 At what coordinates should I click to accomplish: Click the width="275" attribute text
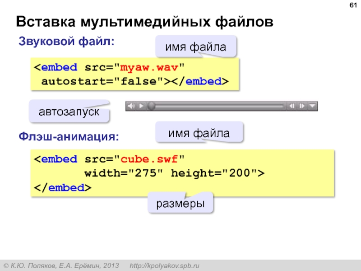(x=123, y=173)
